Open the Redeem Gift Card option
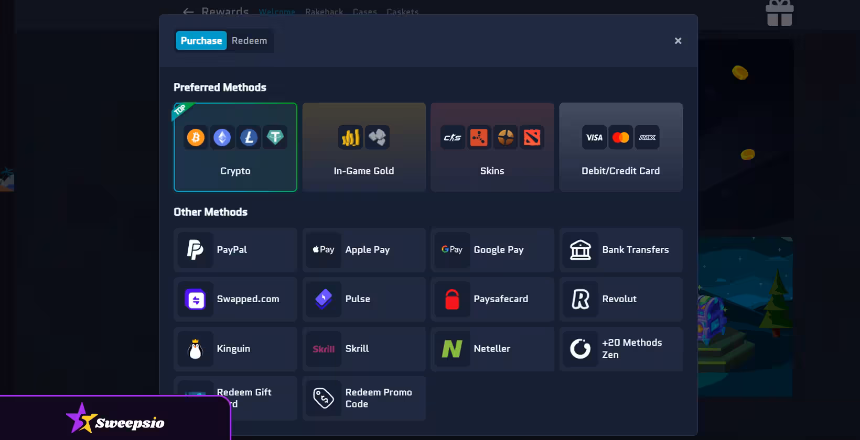Screen dimensions: 860x440 click(235, 398)
